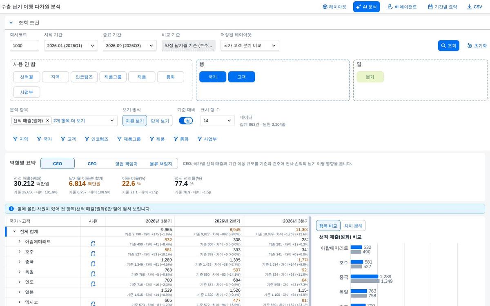
Task: Add a reason note for 인도
Action: 93,284
